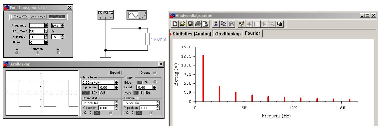Click trigger Level 0.40 field

[x=144, y=87]
